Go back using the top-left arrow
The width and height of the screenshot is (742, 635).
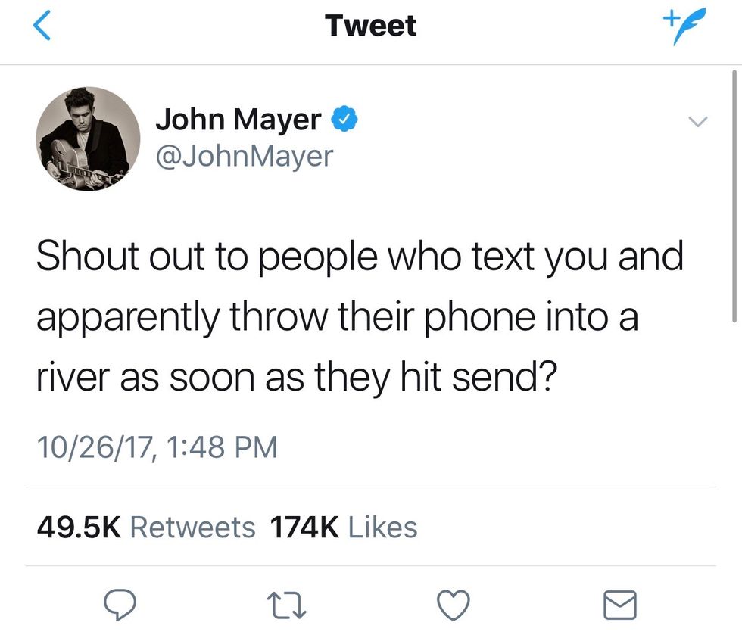pyautogui.click(x=42, y=26)
